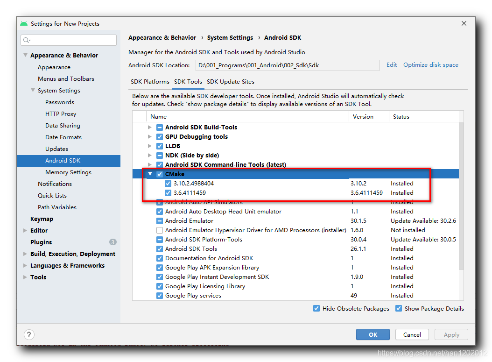Click the Android SDK Location field
The width and height of the screenshot is (492, 362).
(288, 65)
